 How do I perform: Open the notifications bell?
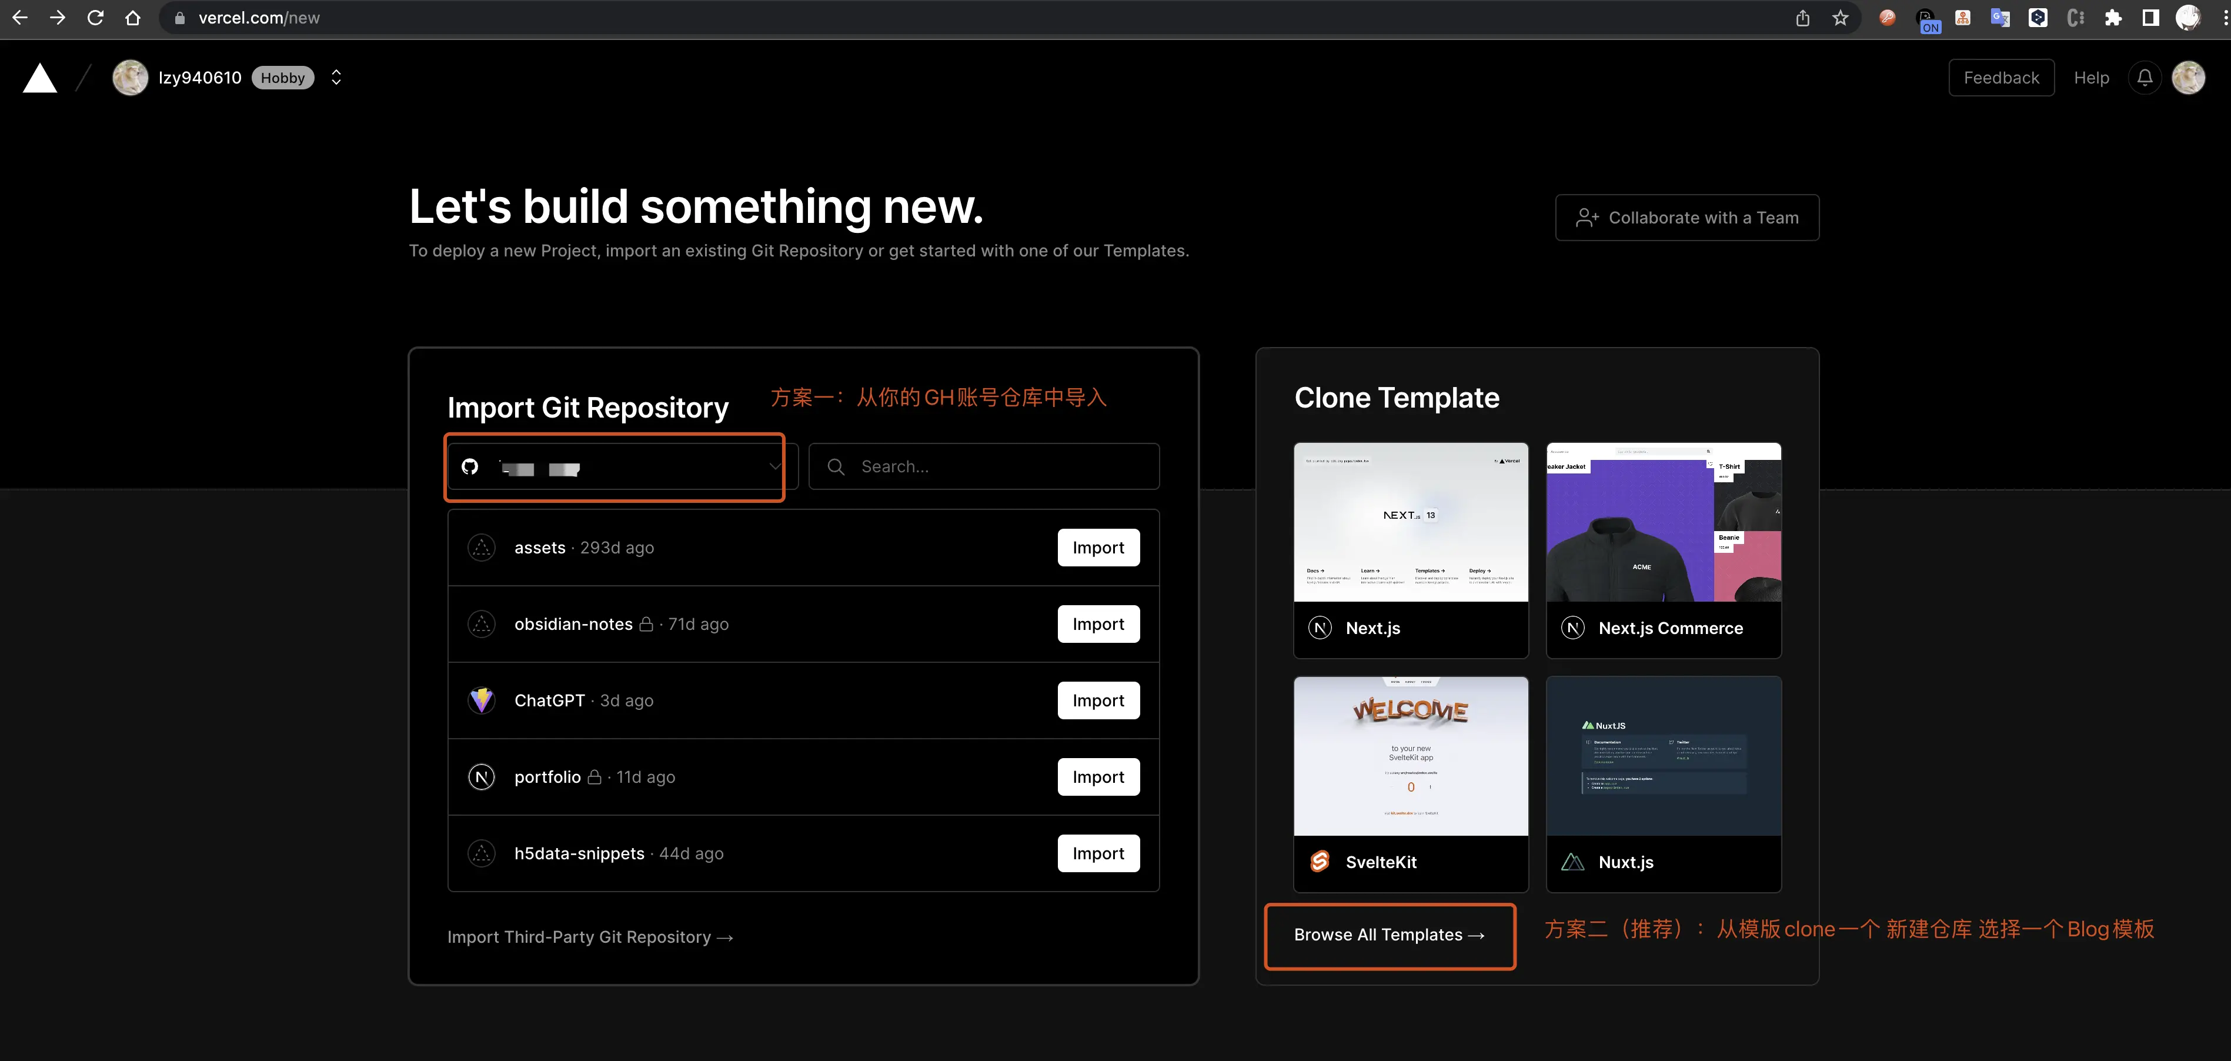click(x=2145, y=78)
